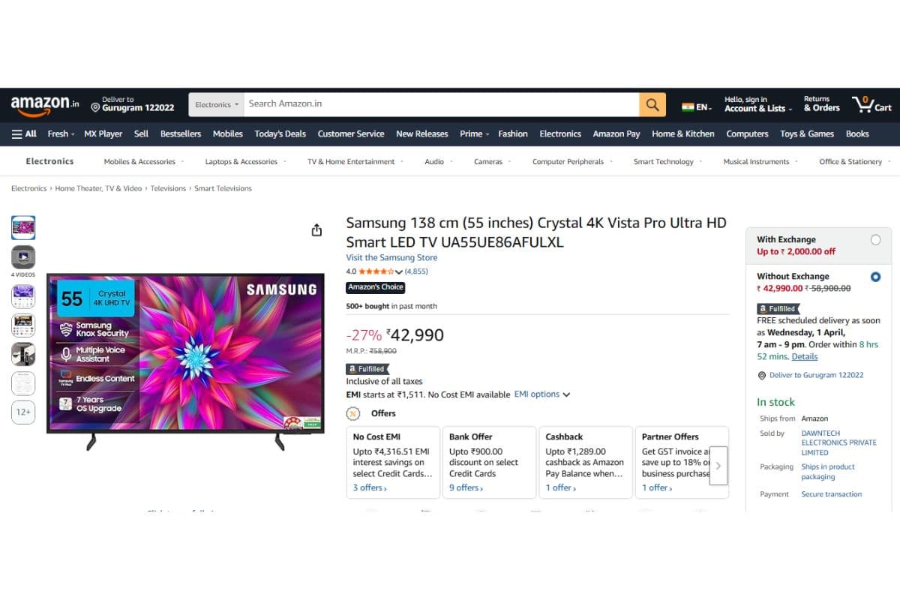900x600 pixels.
Task: Open the shopping cart icon
Action: [871, 104]
